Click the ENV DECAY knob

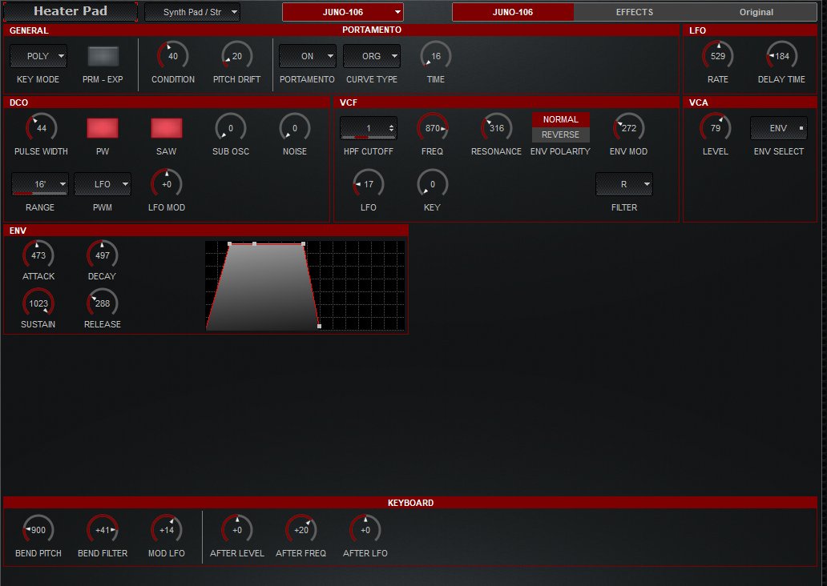click(103, 255)
